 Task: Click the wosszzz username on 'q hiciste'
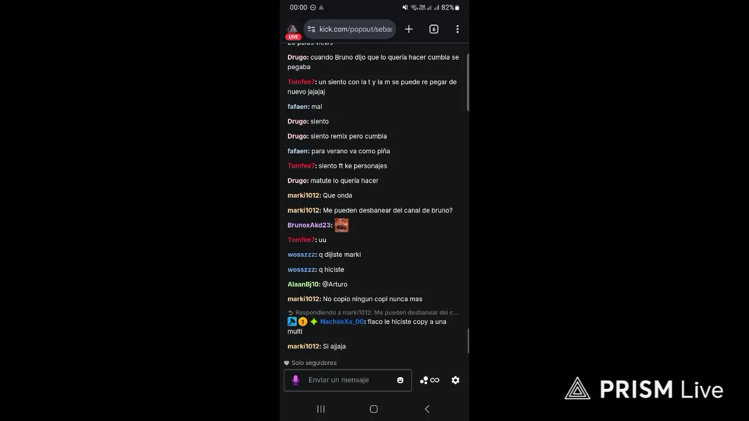tap(301, 270)
